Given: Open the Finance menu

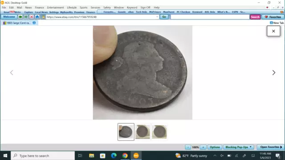Looking at the screenshot, I should [x=40, y=8].
